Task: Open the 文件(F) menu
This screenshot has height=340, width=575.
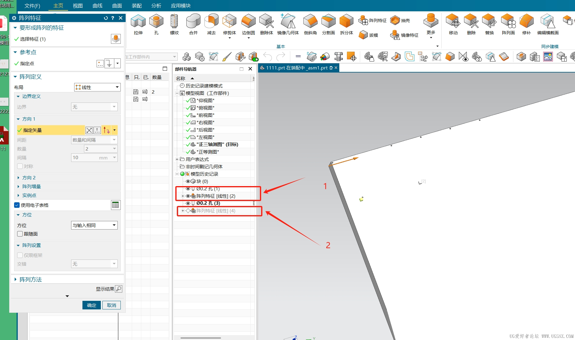Action: [32, 6]
